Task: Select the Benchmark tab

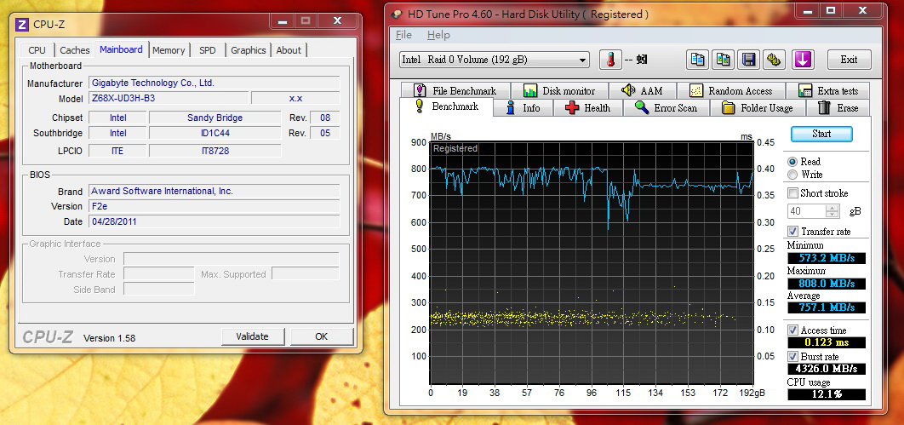Action: coord(446,106)
